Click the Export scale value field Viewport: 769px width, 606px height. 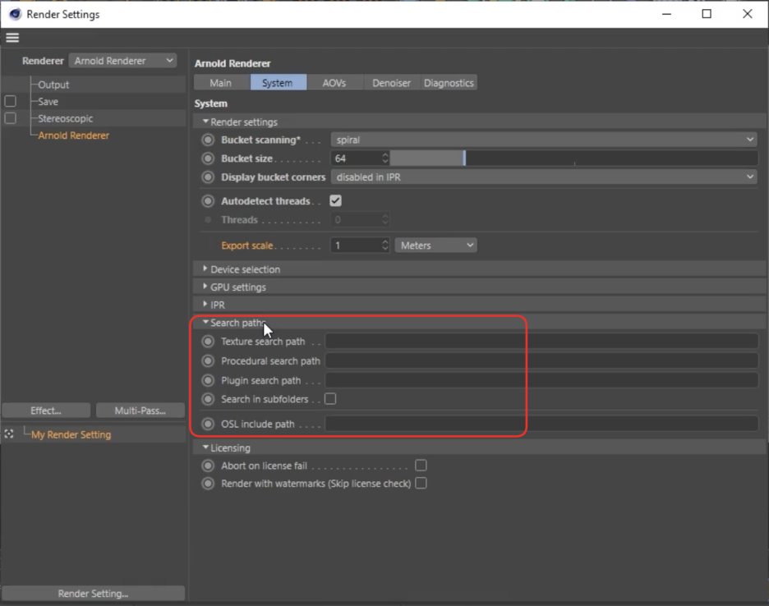coord(356,246)
